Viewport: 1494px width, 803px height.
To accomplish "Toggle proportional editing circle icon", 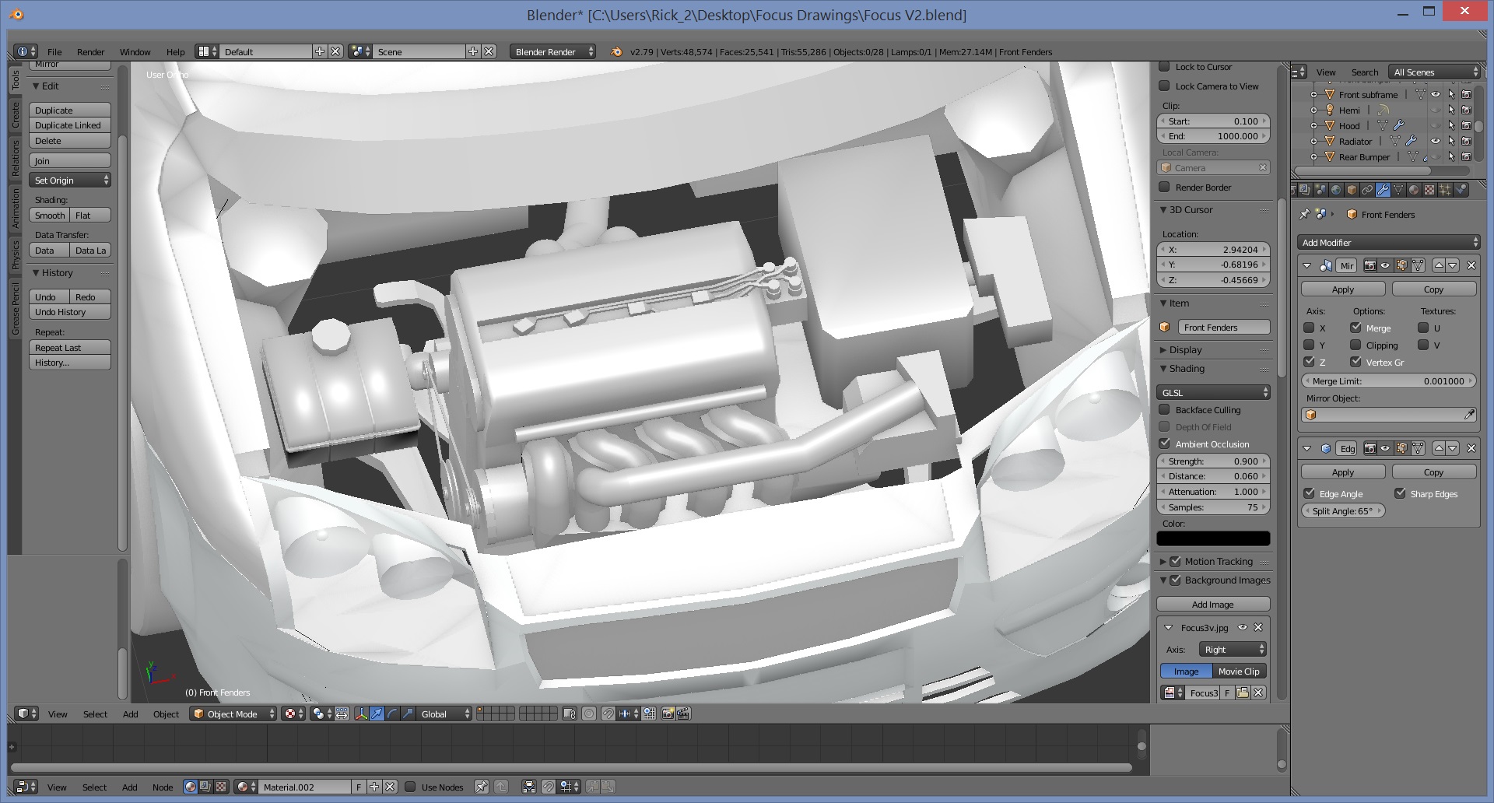I will click(x=589, y=714).
